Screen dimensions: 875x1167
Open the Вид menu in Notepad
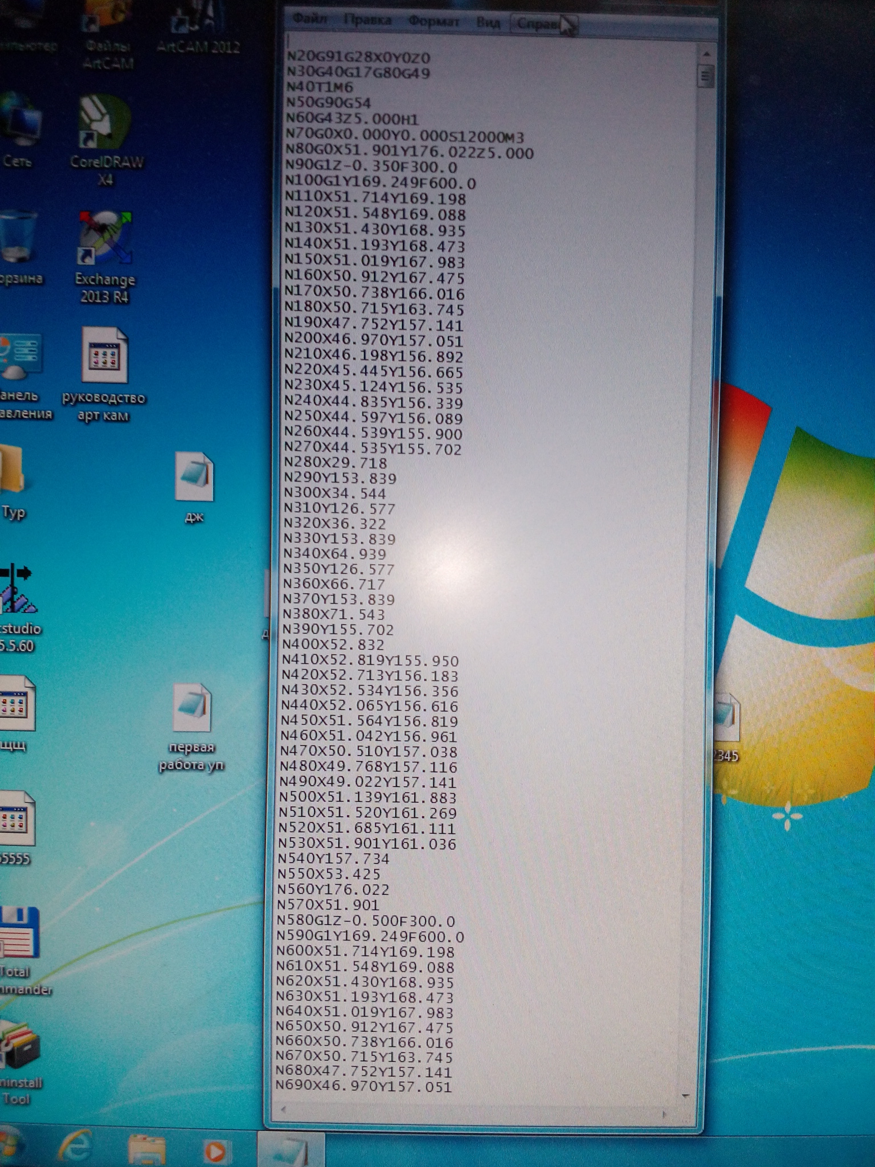coord(488,23)
